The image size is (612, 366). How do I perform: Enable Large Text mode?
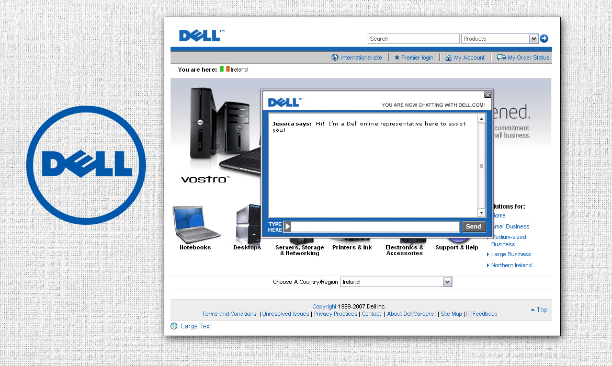click(196, 326)
